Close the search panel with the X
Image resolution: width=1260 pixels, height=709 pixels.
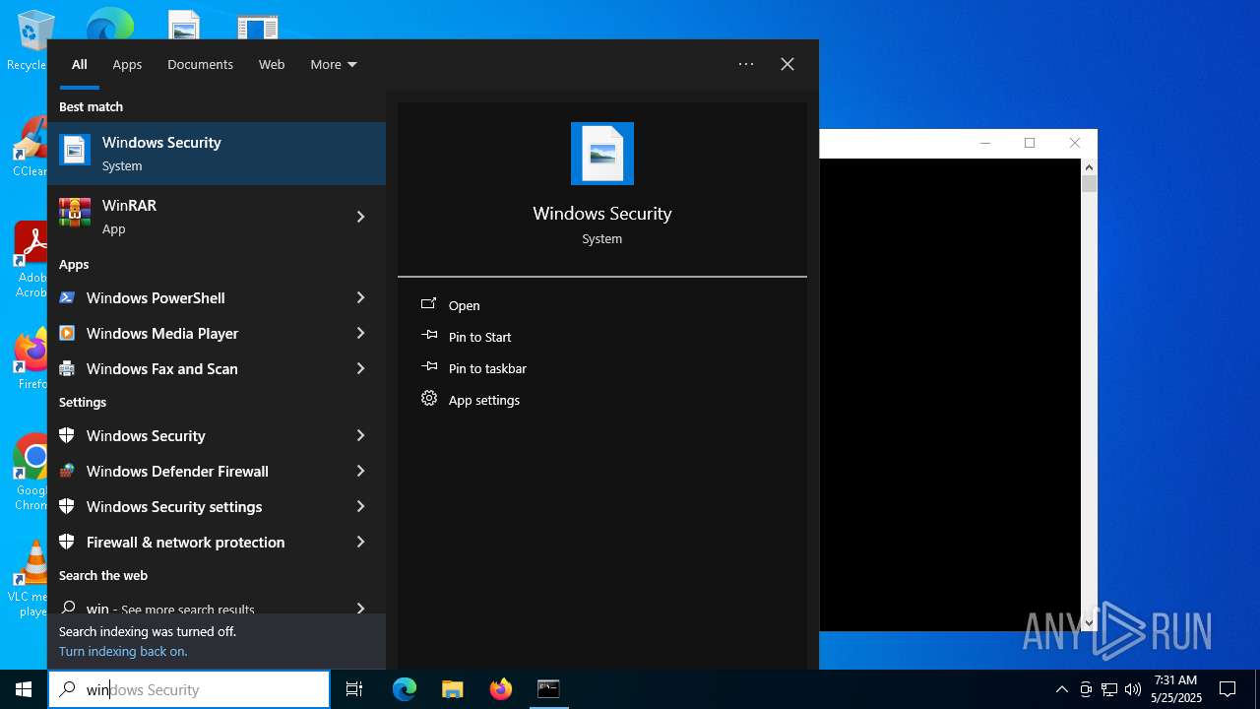787,64
